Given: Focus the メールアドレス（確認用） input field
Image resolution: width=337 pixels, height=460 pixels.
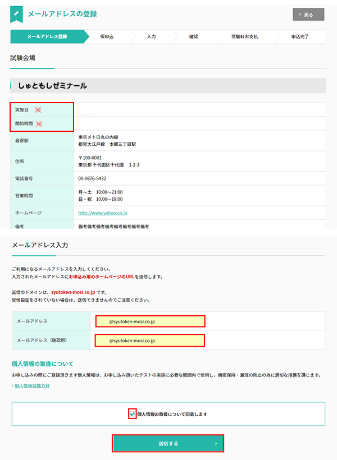Looking at the screenshot, I should click(150, 341).
